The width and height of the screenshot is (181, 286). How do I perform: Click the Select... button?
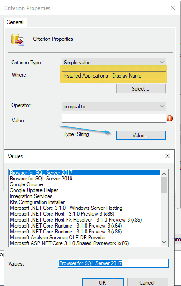click(x=141, y=89)
